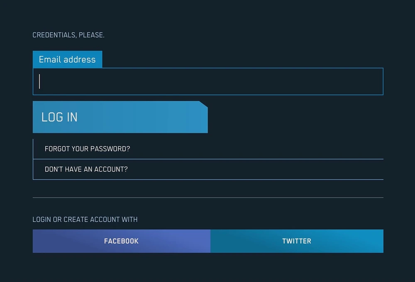Open the Forgot Your Password link

coord(87,149)
